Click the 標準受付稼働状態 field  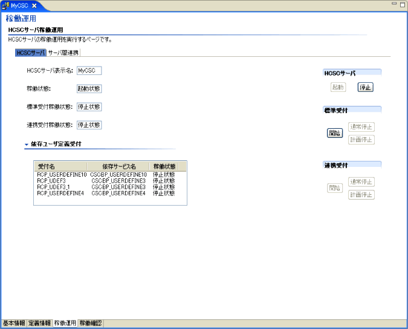(89, 107)
